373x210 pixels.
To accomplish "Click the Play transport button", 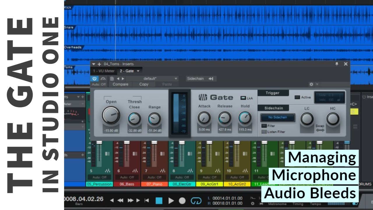I will [171, 200].
